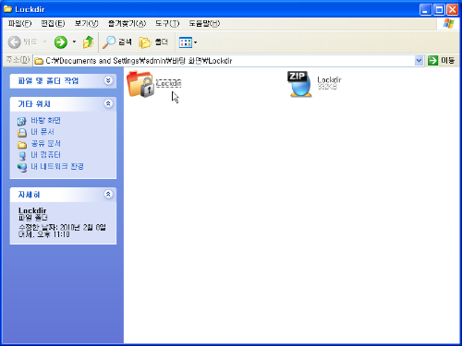Click the documents icon beside 내 문서
This screenshot has height=346, width=462.
point(22,133)
